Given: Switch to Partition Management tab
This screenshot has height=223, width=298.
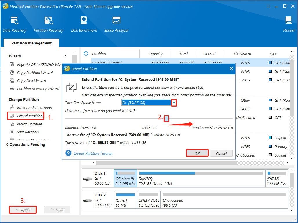Looking at the screenshot, I should pyautogui.click(x=31, y=43).
